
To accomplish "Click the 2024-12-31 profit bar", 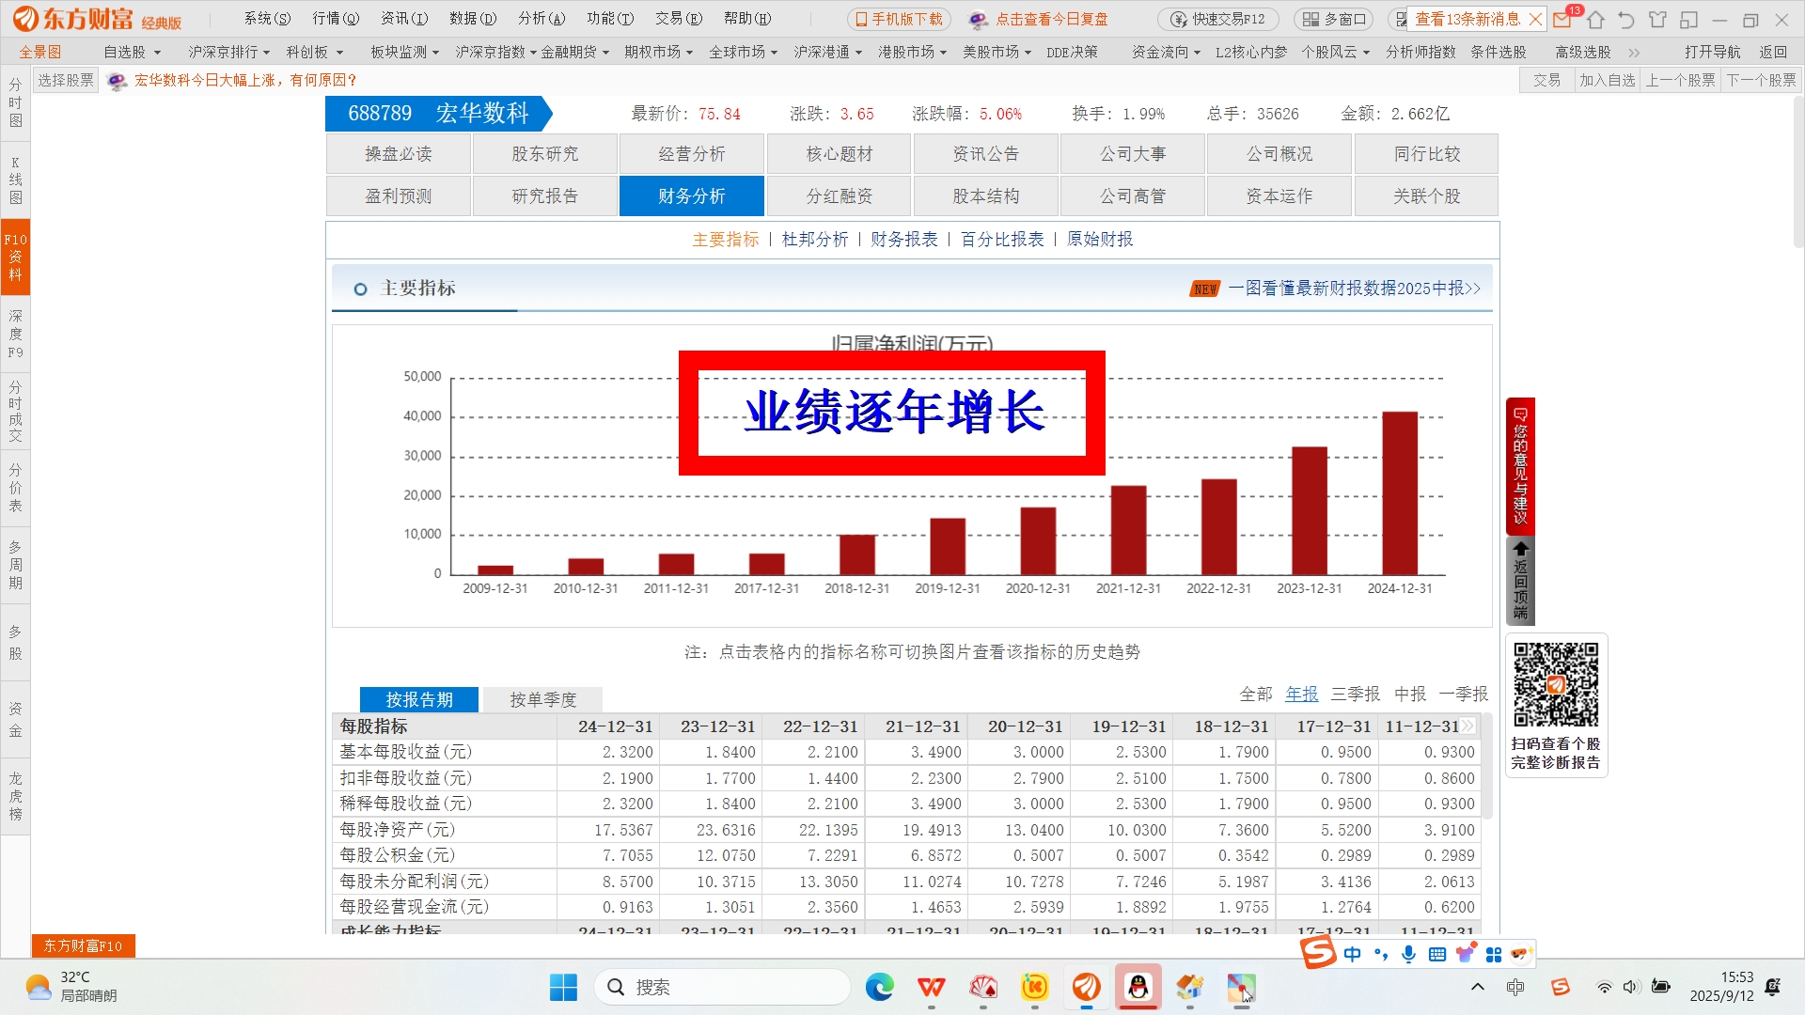I will (1400, 493).
